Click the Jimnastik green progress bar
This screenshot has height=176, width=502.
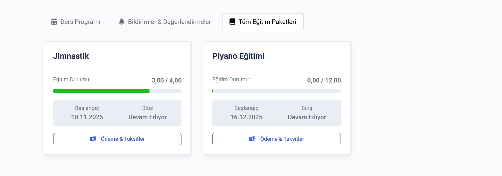101,91
